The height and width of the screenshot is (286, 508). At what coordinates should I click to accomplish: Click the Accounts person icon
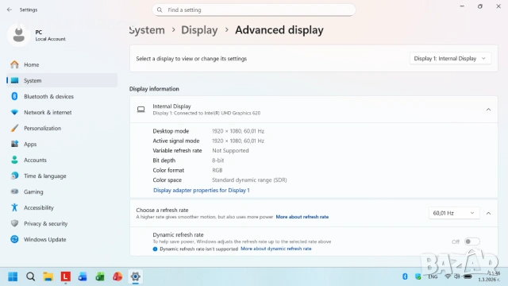(x=14, y=160)
